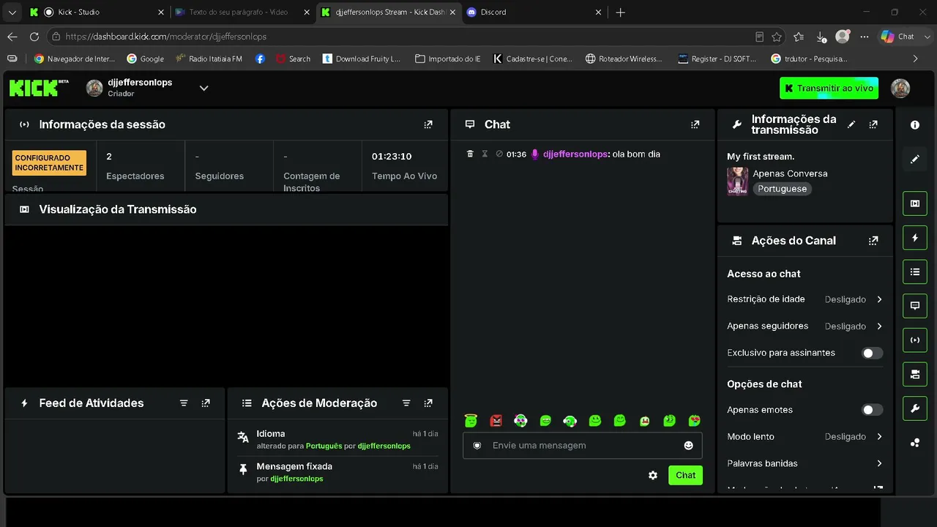This screenshot has height=527, width=937.
Task: Toggle the activity feed lightning icon in sidebar
Action: pyautogui.click(x=914, y=238)
